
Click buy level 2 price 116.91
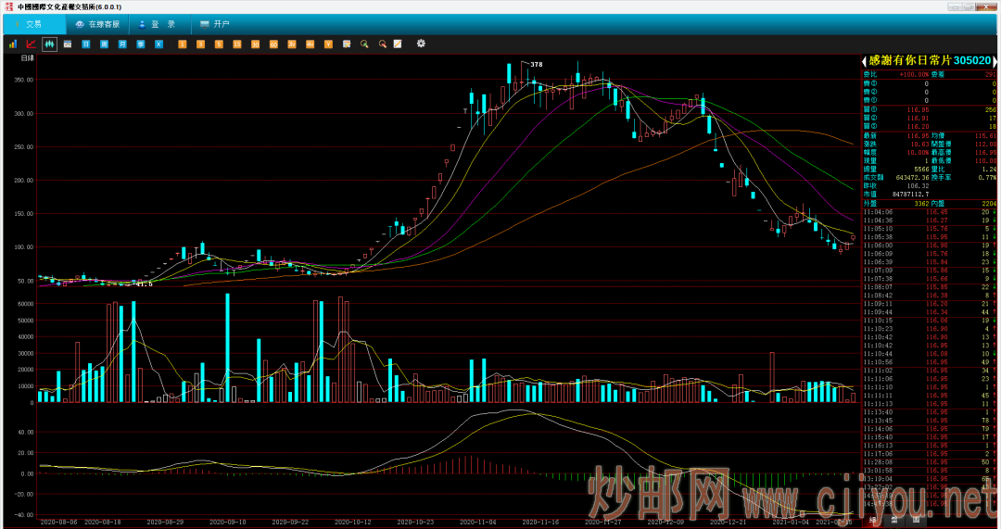[919, 118]
